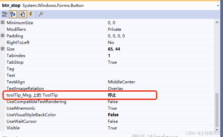Select the TextImageRelation property name
Image resolution: width=223 pixels, height=137 pixels.
[x=25, y=89]
